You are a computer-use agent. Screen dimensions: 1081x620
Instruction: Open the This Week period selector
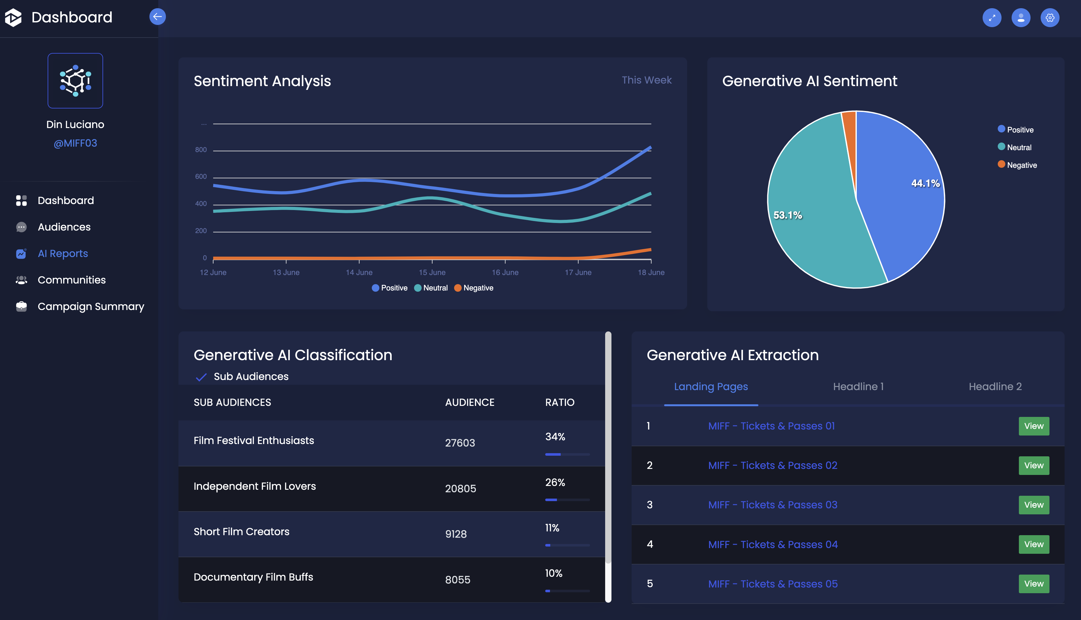tap(646, 80)
